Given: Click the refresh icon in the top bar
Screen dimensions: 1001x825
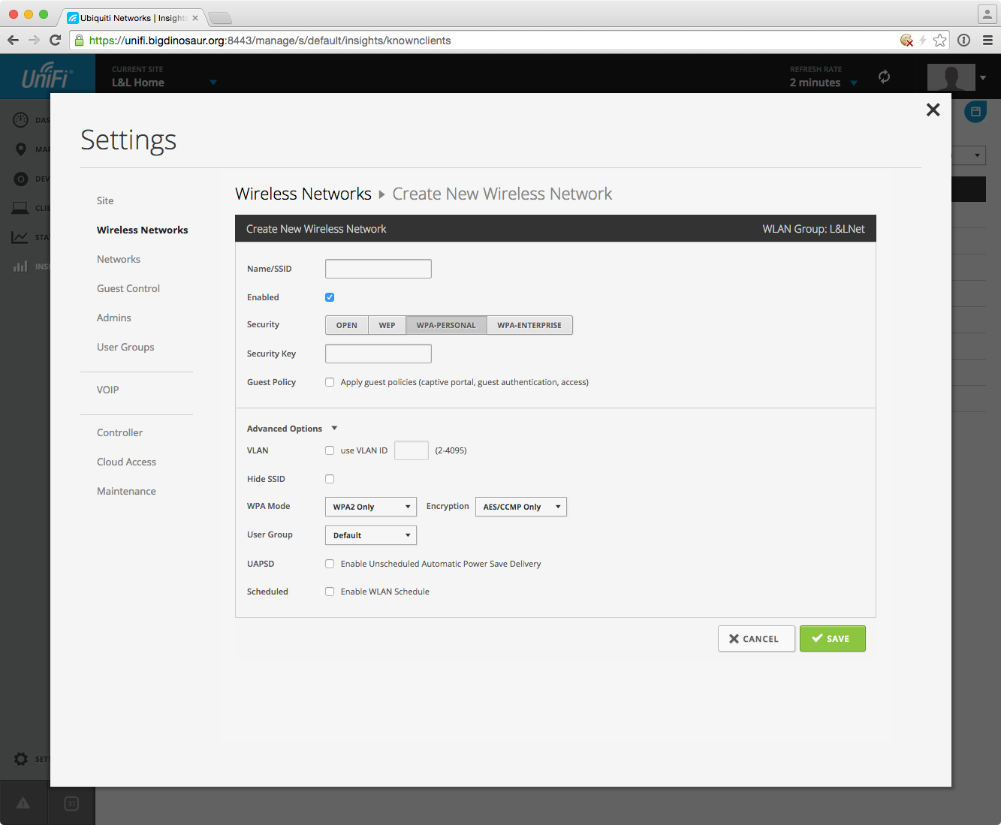Looking at the screenshot, I should 884,77.
